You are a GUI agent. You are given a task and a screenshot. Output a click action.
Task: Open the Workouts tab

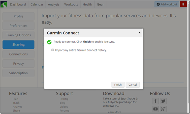click(x=71, y=5)
